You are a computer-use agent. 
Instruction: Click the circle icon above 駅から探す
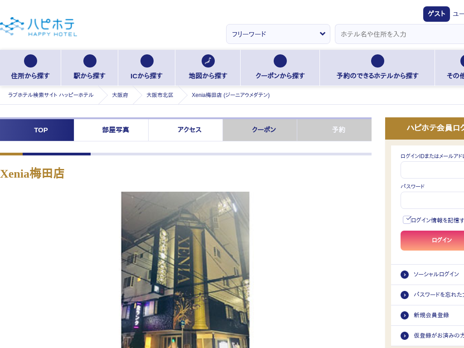(90, 61)
